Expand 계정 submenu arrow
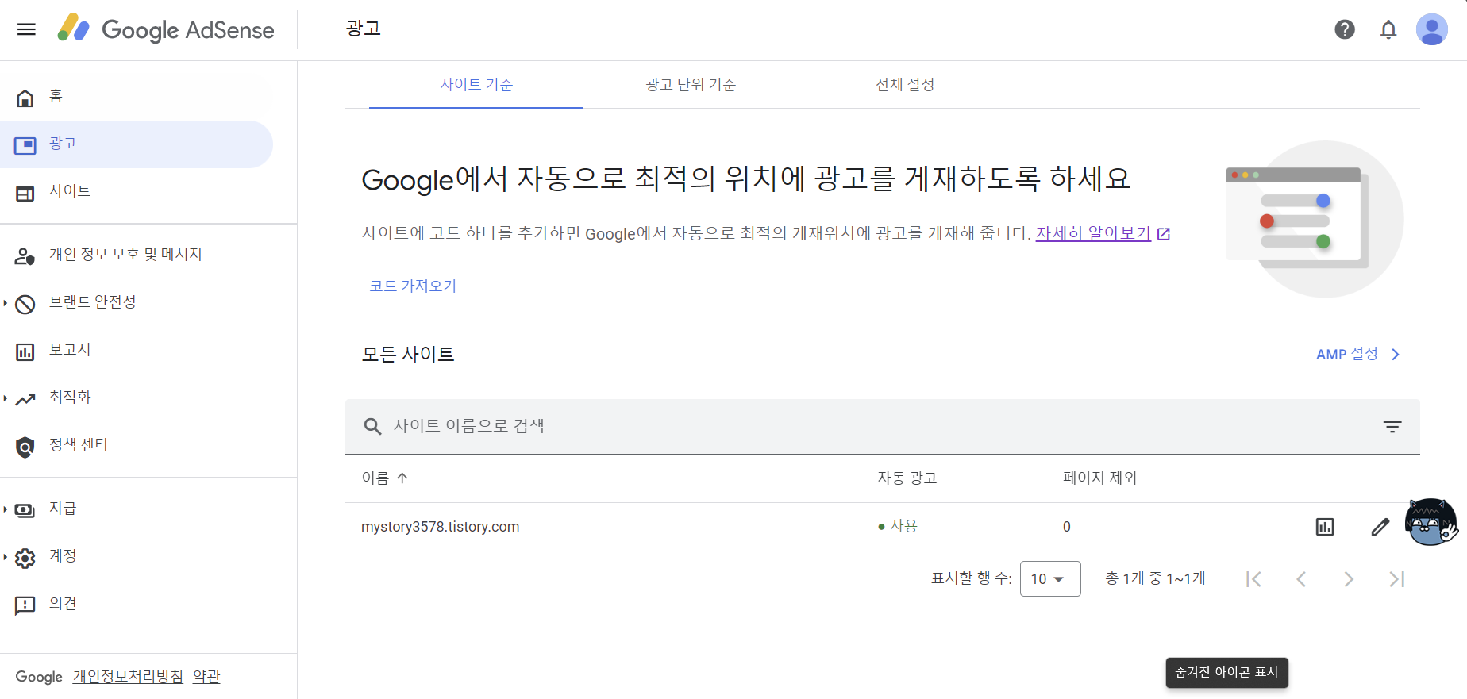This screenshot has height=699, width=1467. pyautogui.click(x=5, y=556)
